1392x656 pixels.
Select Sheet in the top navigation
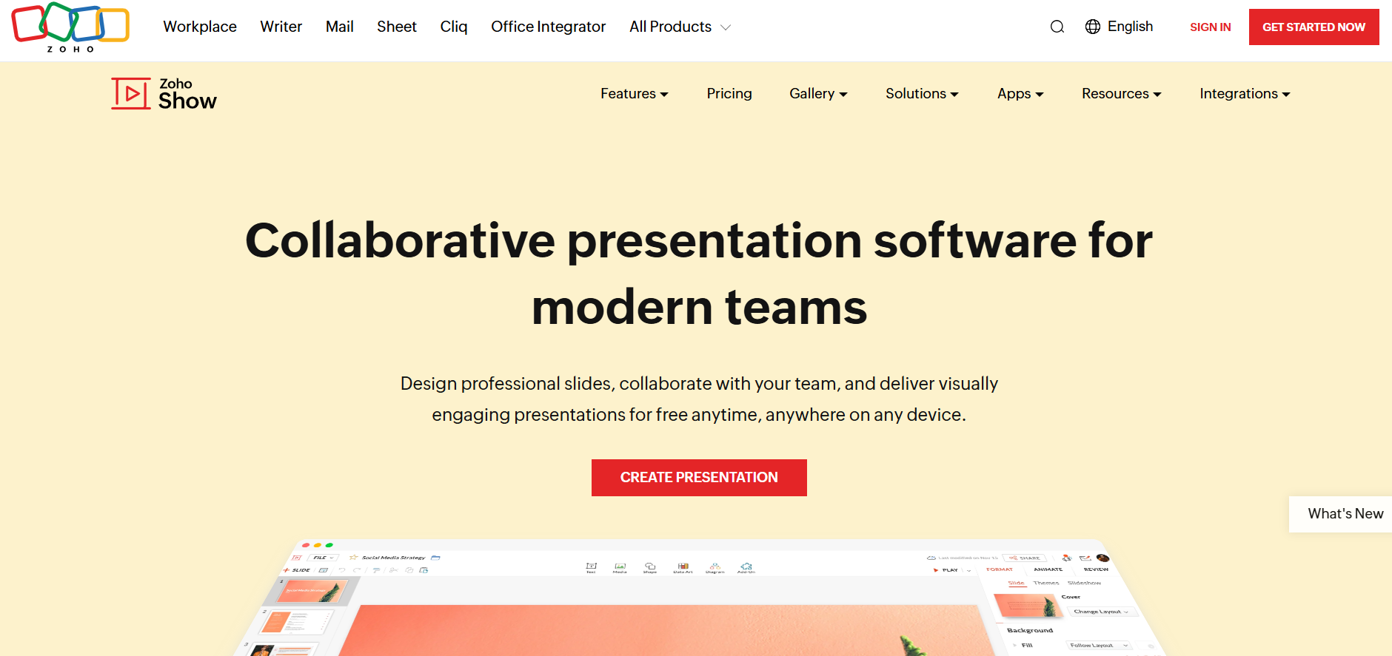click(397, 27)
